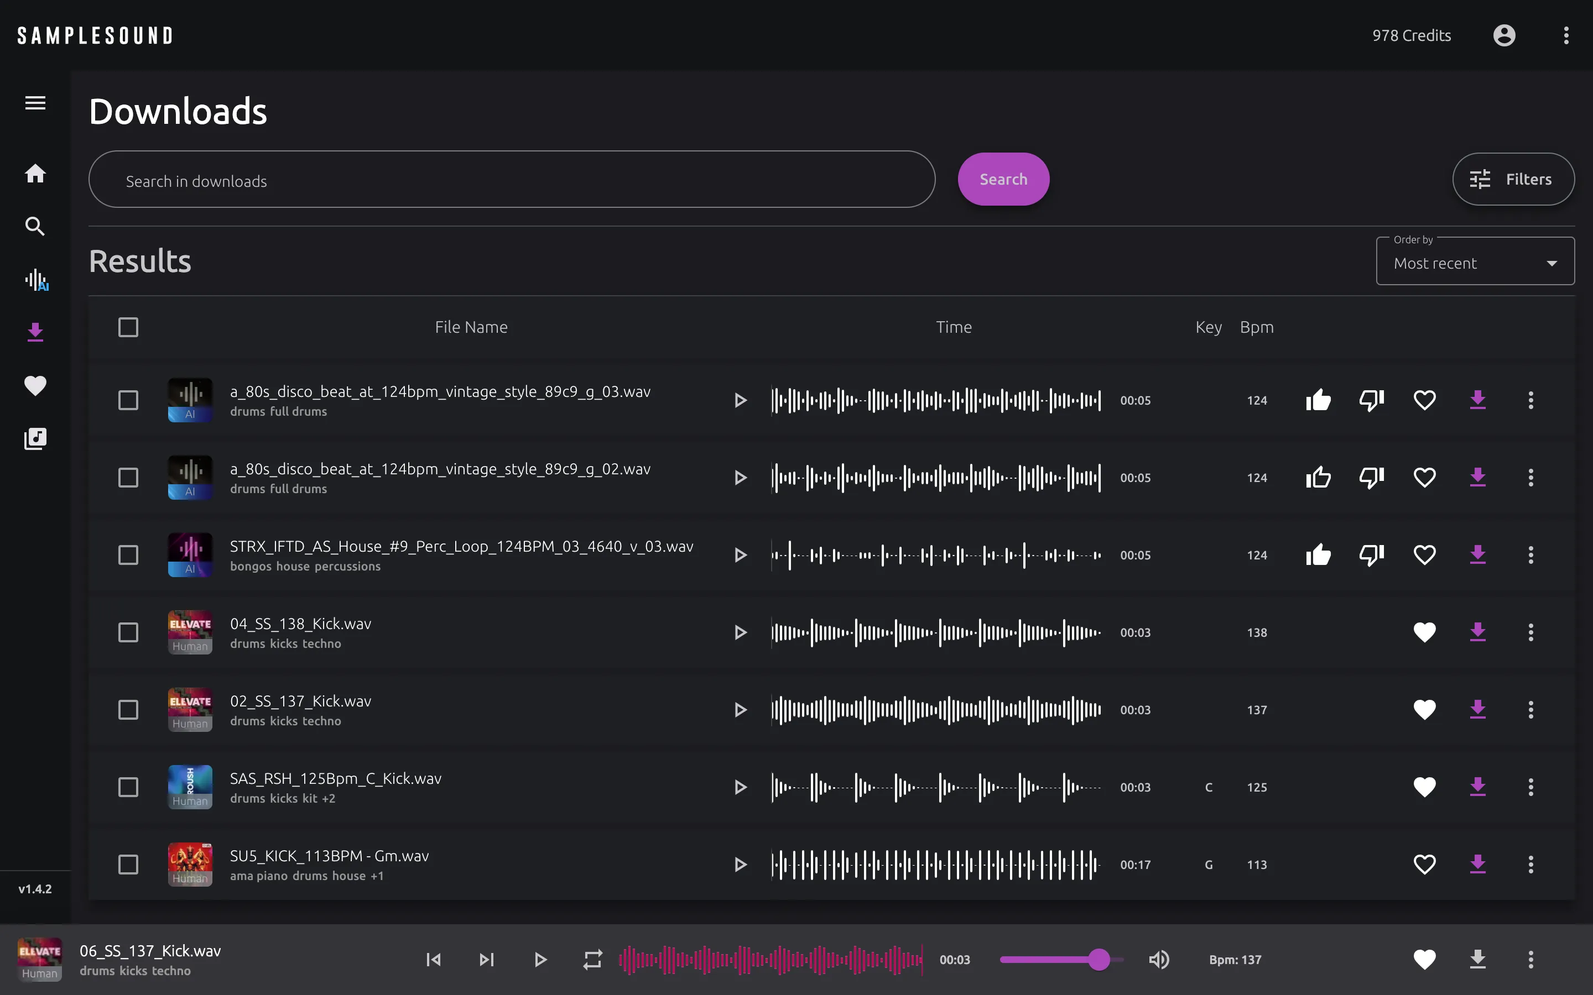Open more options for STRX_IFTD Perc Loop
The height and width of the screenshot is (995, 1593).
click(x=1530, y=556)
